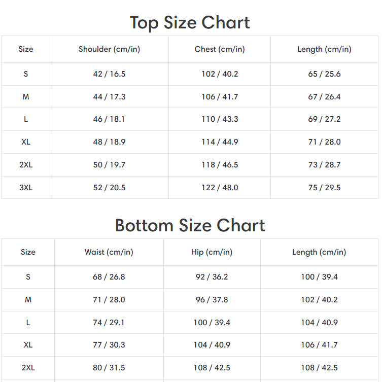Click the top length value 69 / 27.2

tap(324, 119)
